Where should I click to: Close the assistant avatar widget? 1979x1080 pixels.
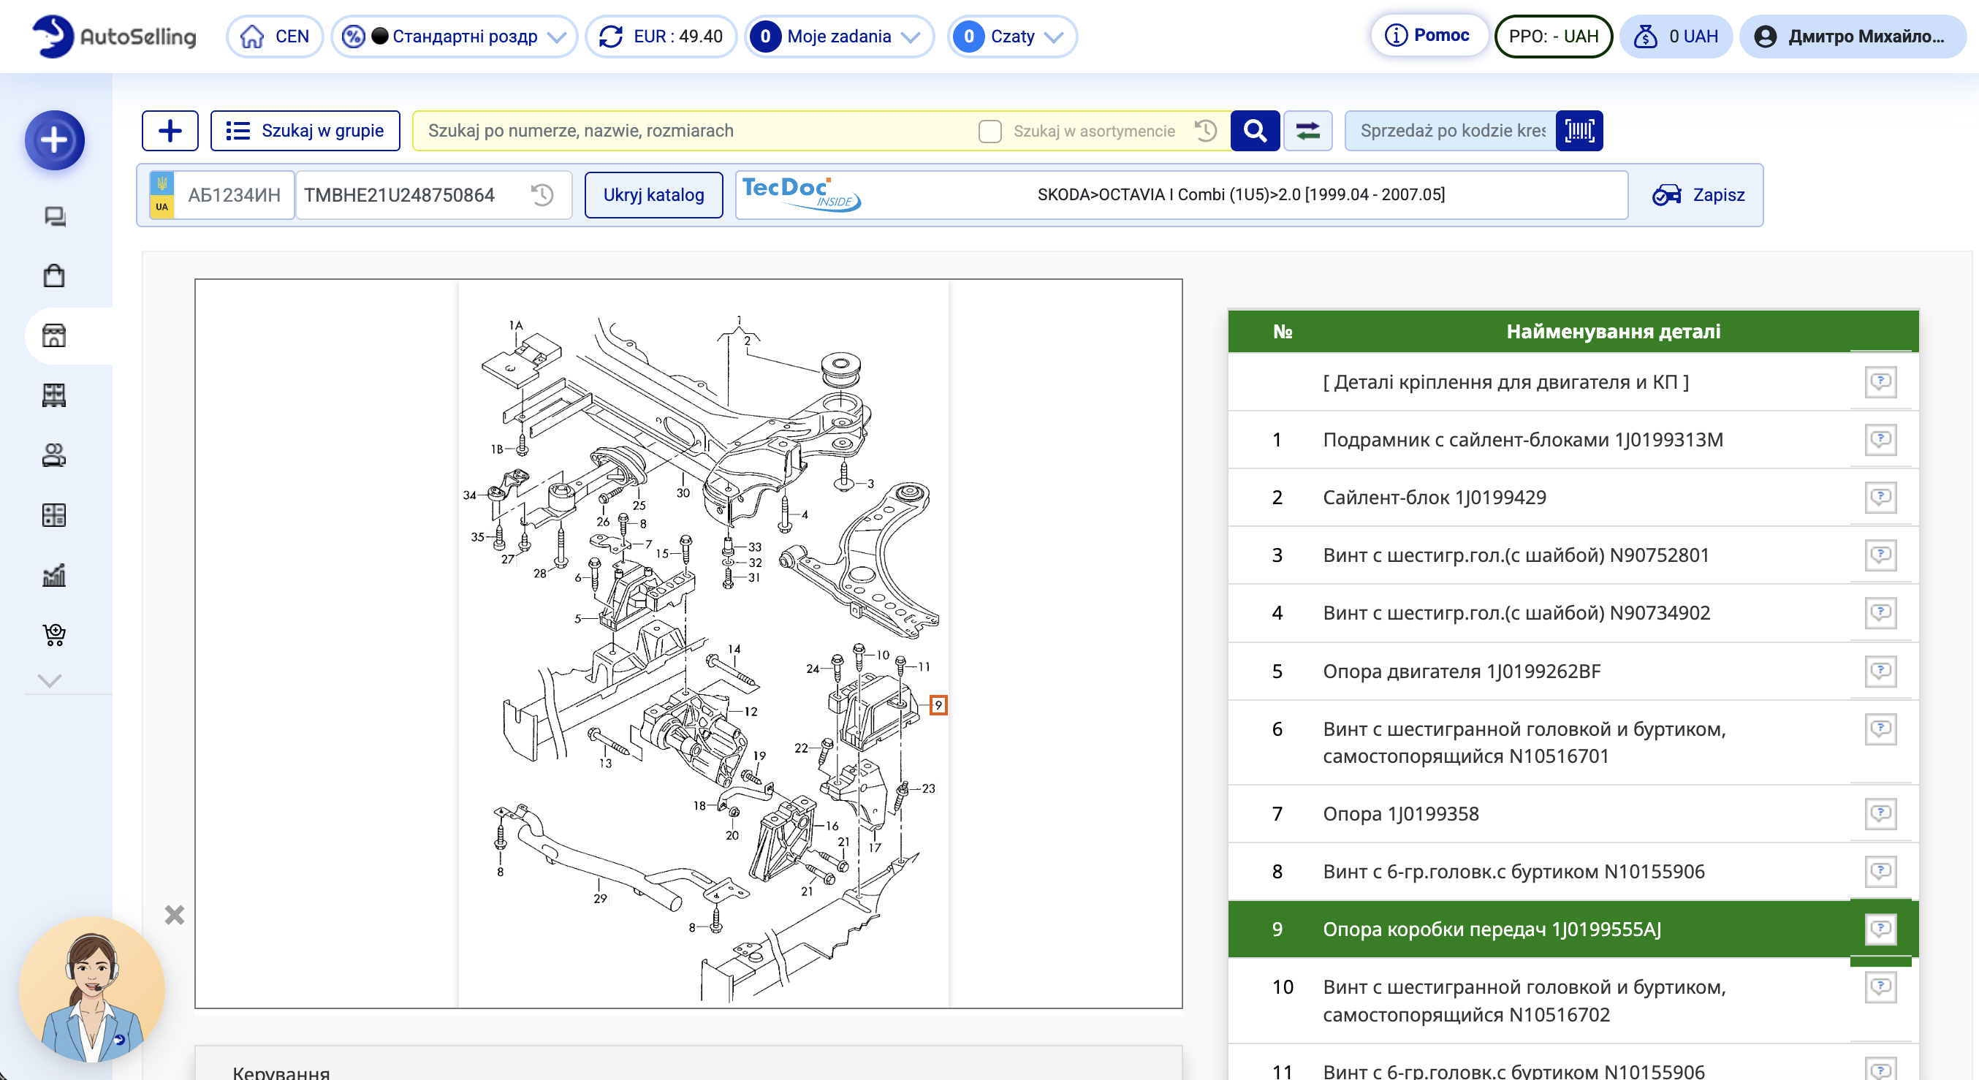point(175,914)
